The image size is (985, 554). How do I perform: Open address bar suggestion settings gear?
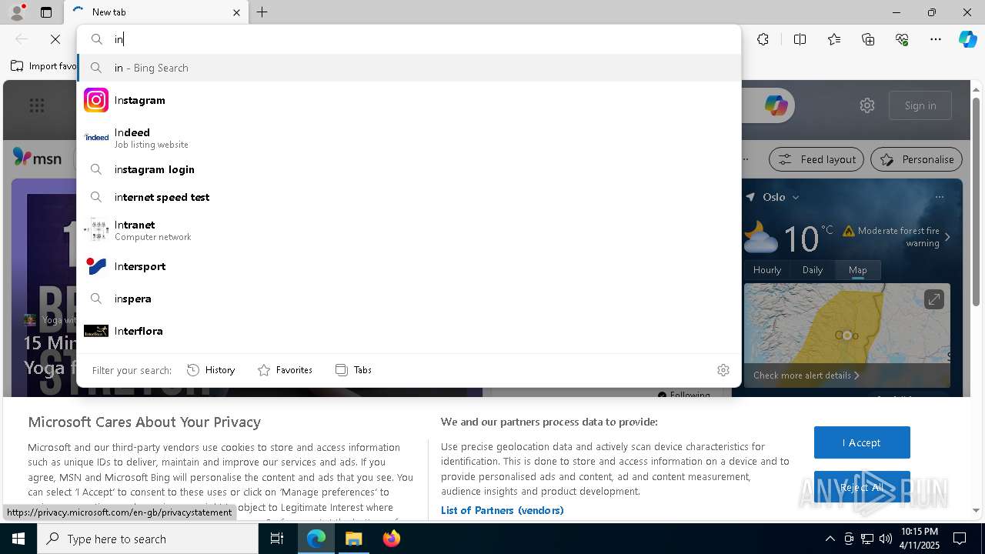[723, 370]
